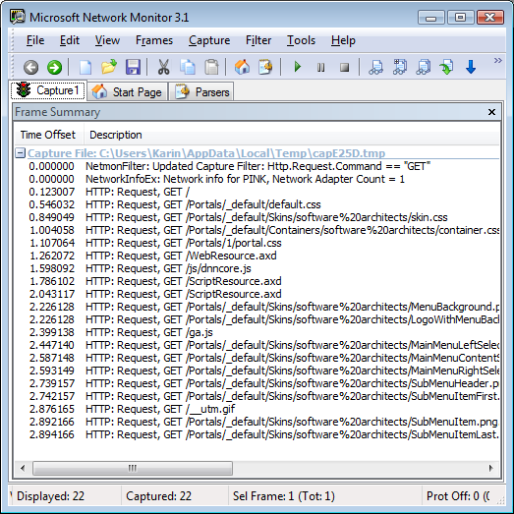The width and height of the screenshot is (514, 514).
Task: Click the third binoculars conversation icon
Action: [x=424, y=67]
